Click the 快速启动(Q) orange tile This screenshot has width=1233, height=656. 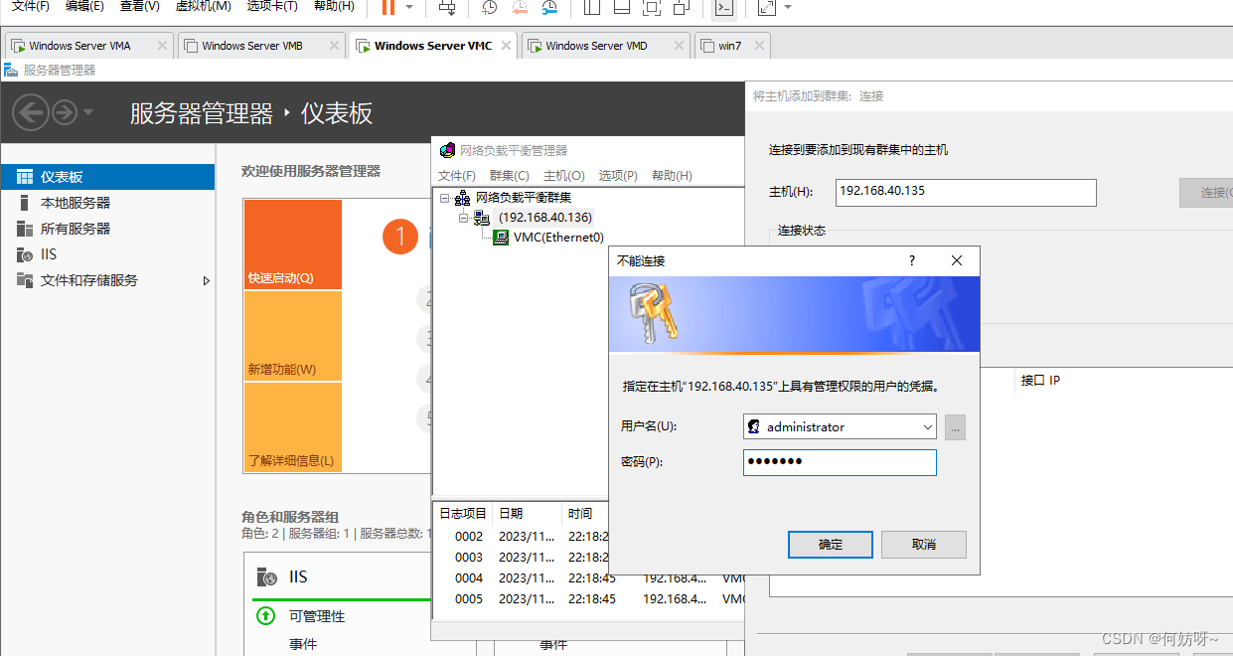click(x=292, y=245)
